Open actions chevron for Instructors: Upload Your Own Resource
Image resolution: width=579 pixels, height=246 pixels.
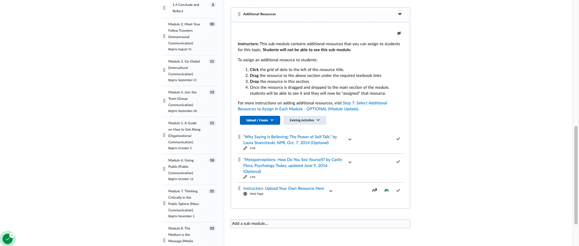click(x=331, y=191)
